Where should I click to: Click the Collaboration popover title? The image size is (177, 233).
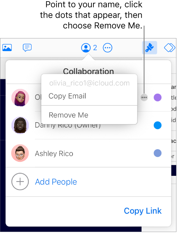[x=88, y=71]
